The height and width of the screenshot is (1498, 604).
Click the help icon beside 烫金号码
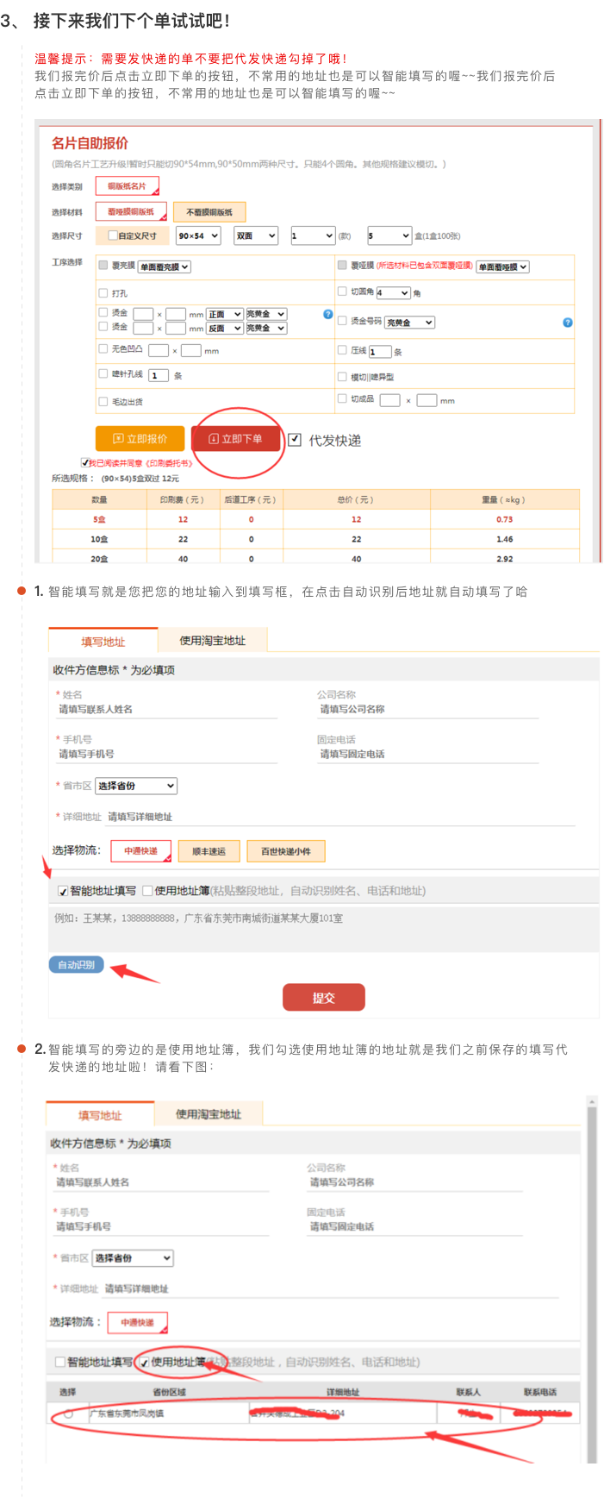point(567,323)
